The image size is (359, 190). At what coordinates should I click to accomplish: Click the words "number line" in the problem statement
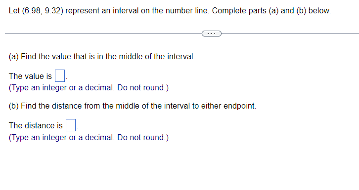(x=187, y=11)
